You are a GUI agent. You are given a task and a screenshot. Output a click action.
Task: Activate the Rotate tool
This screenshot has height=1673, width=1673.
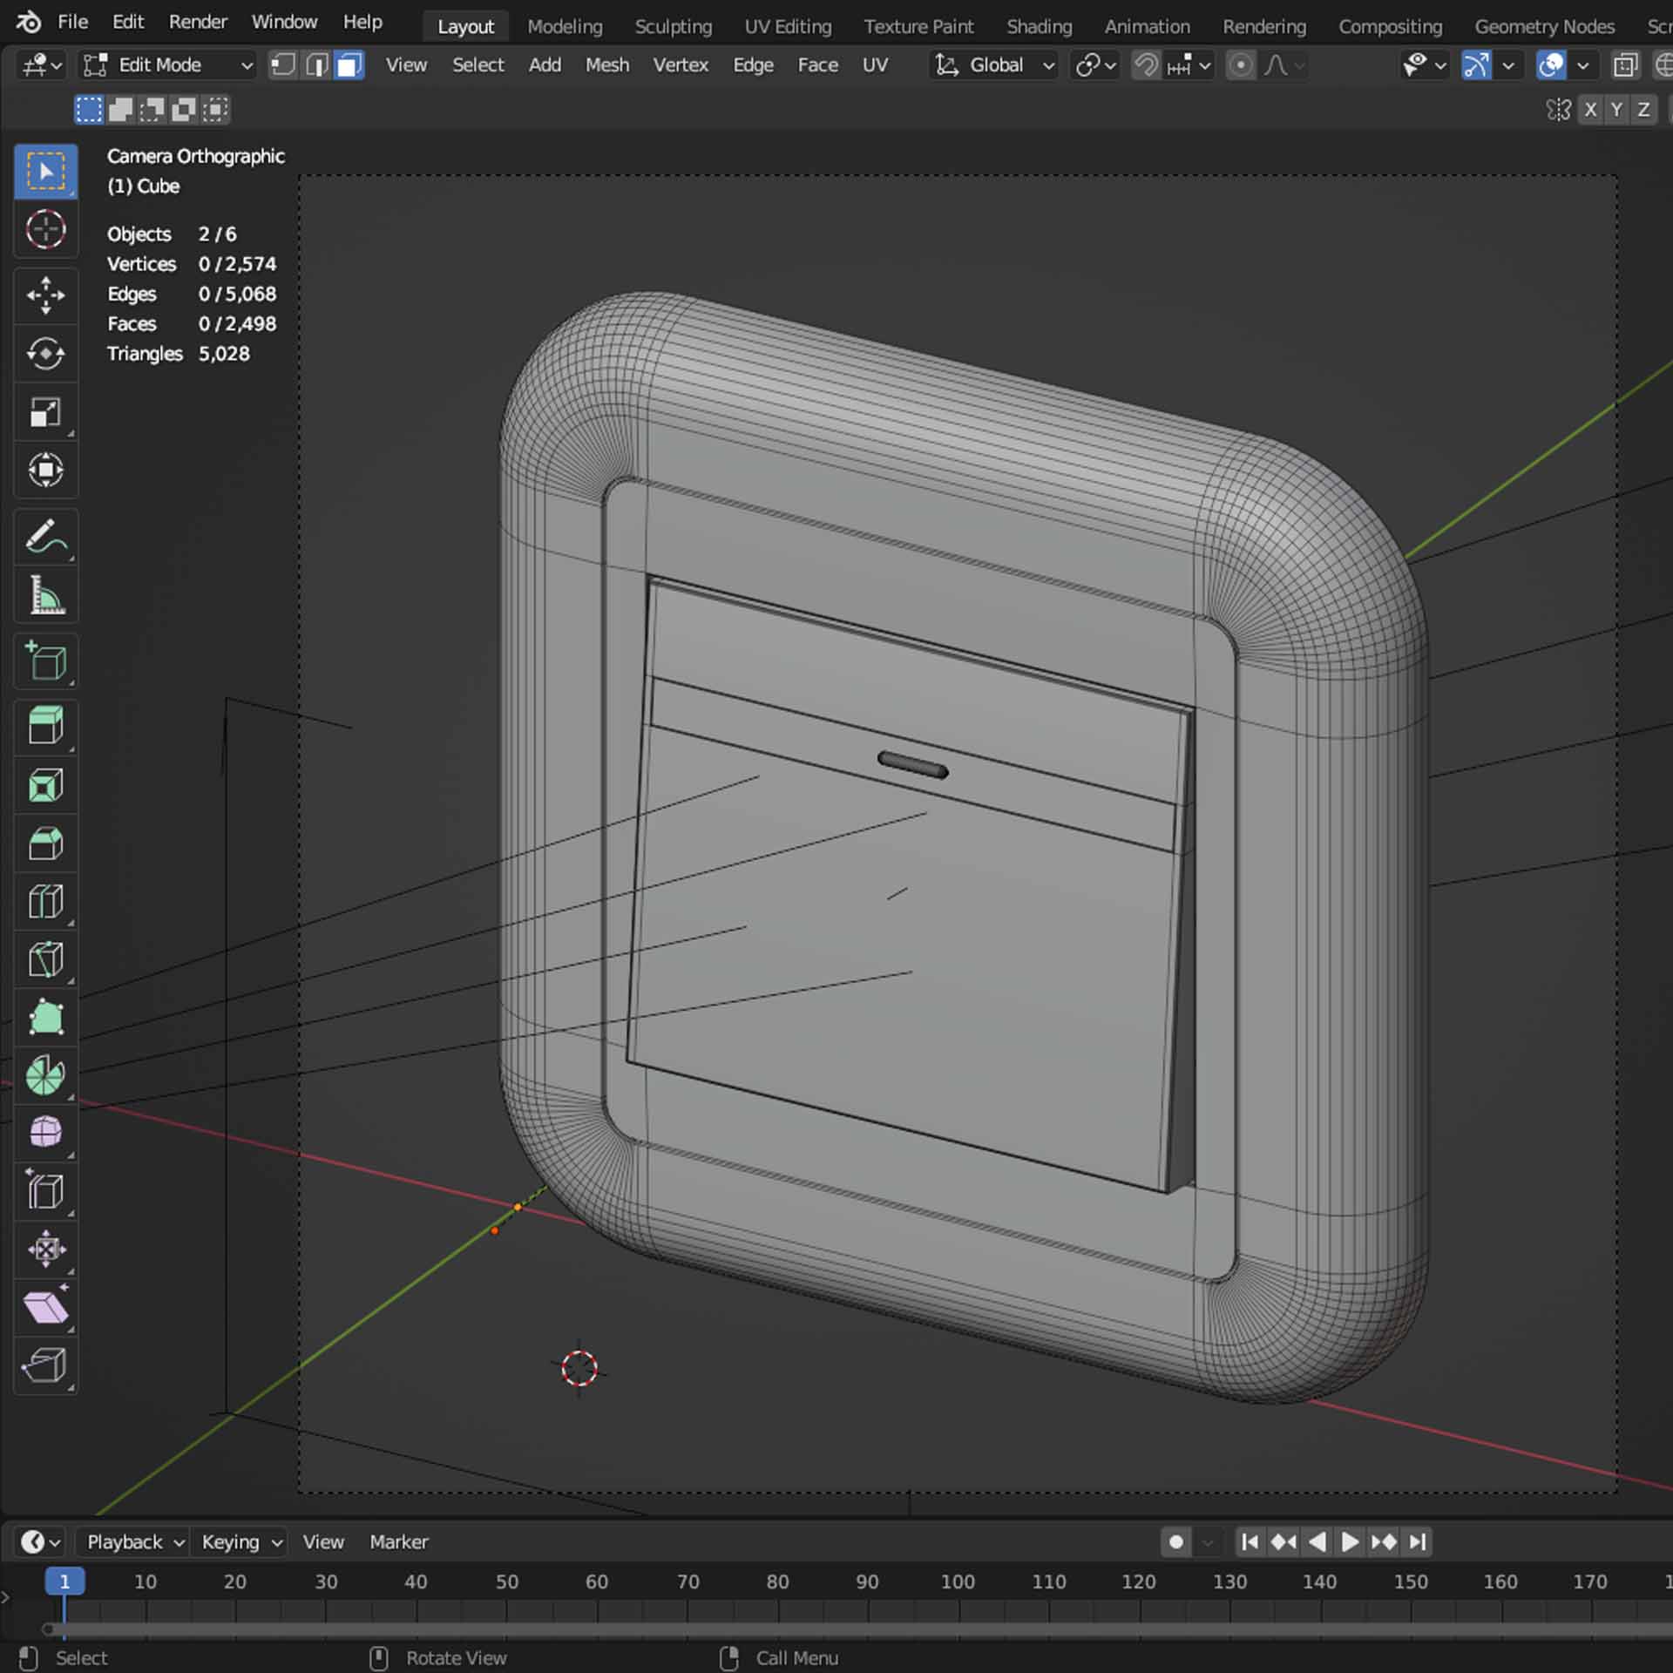[x=45, y=353]
